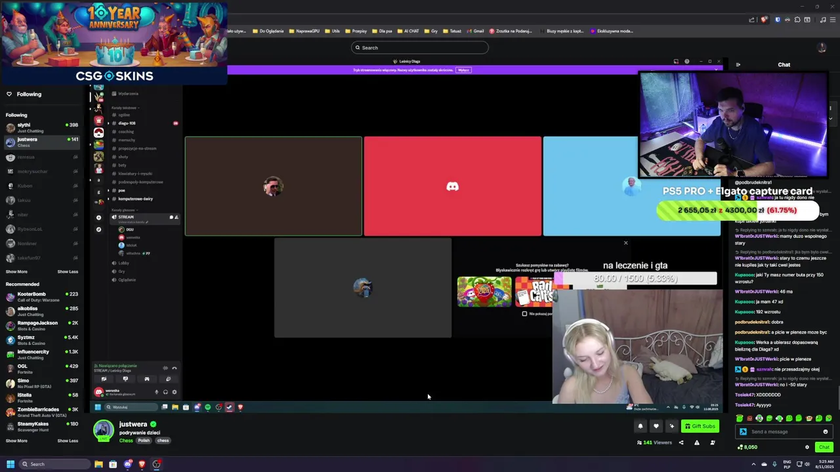Open slythi channel in Following list
This screenshot has height=472, width=840.
pyautogui.click(x=41, y=127)
